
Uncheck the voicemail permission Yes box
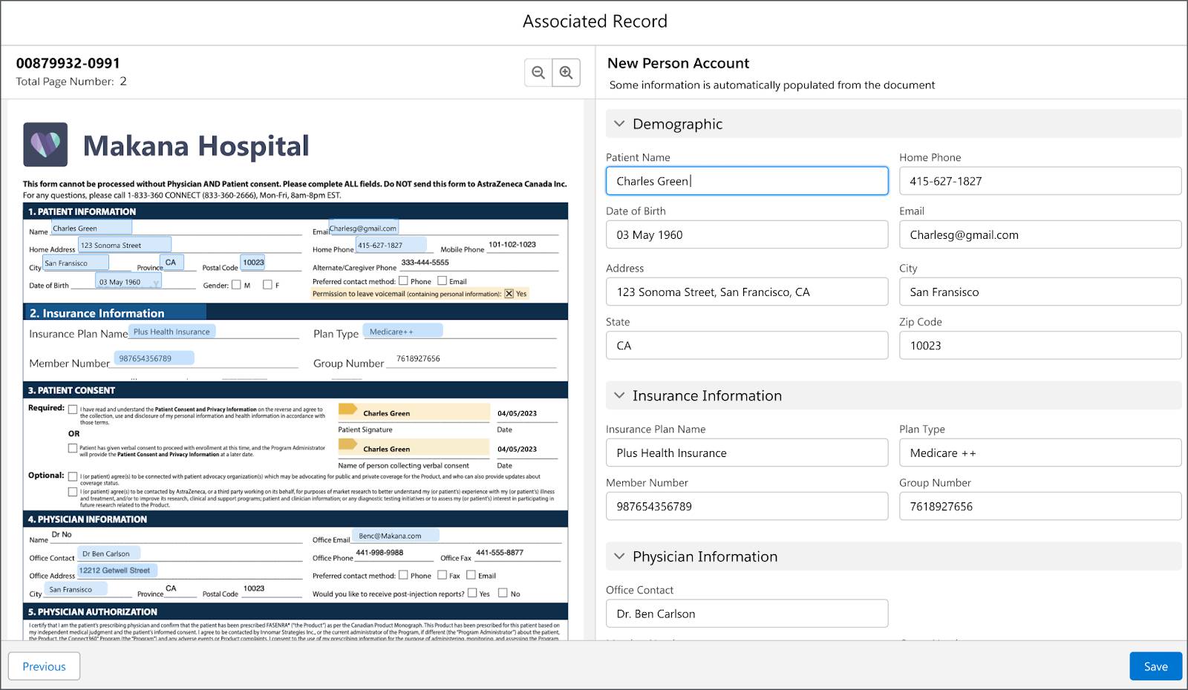click(x=509, y=293)
